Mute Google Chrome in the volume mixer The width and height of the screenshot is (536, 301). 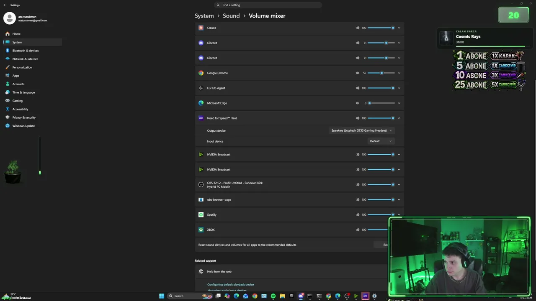[x=357, y=73]
